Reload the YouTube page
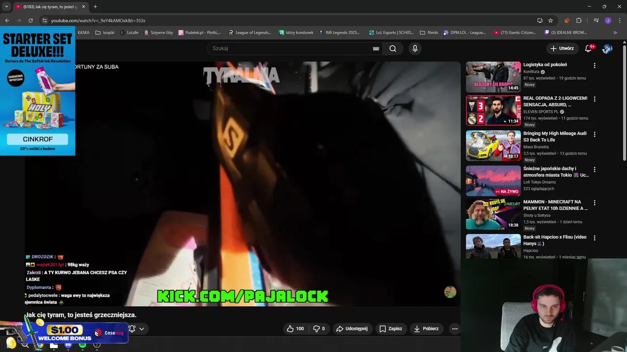This screenshot has height=352, width=627. [30, 21]
